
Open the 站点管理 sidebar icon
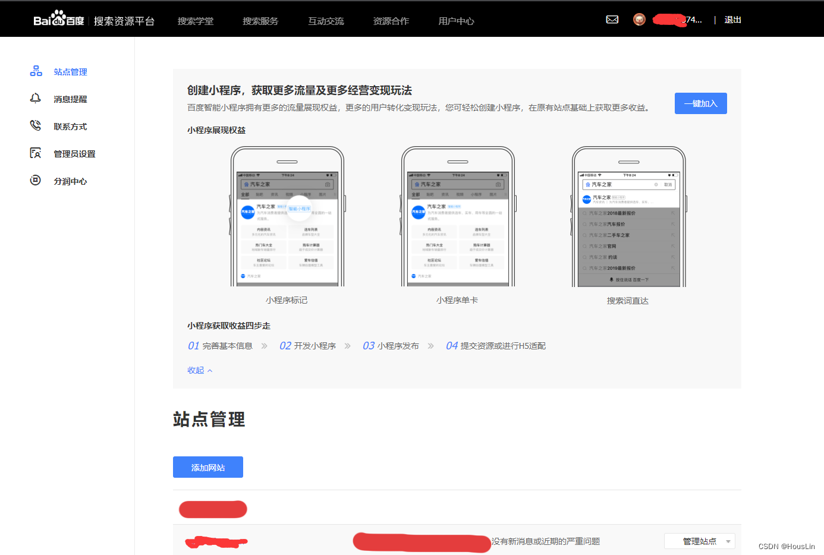click(x=36, y=71)
